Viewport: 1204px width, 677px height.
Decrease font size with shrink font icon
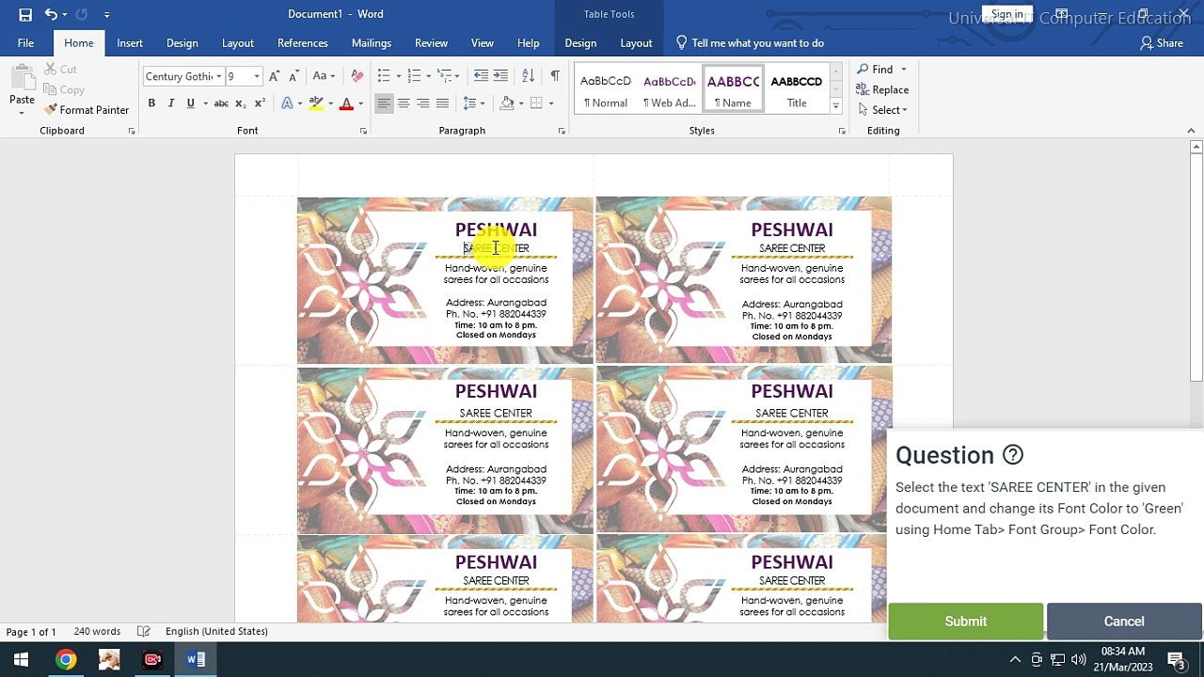(x=293, y=76)
